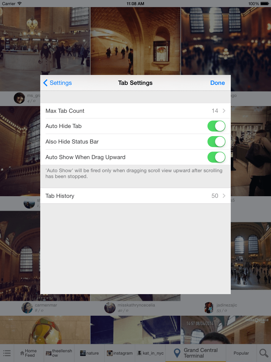Tap the Home Feed house icon
This screenshot has height=362, width=271.
coord(22,353)
